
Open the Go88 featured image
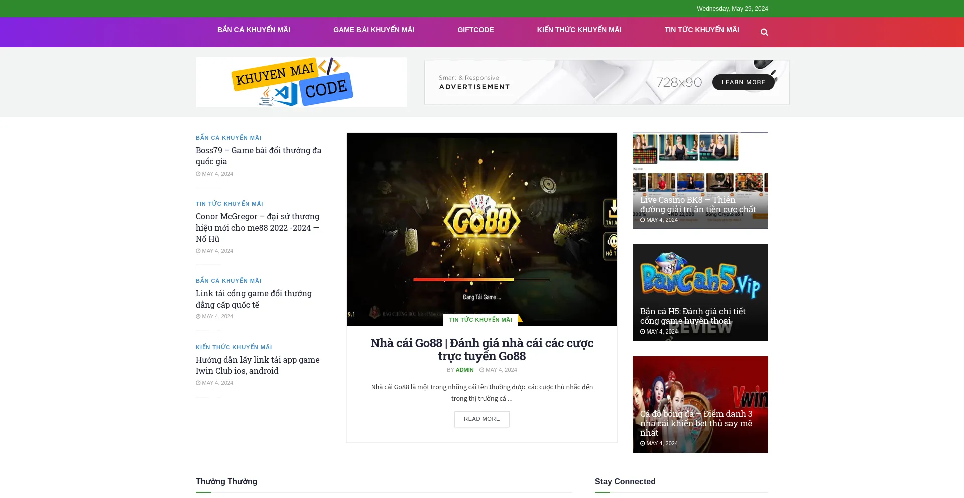click(482, 229)
